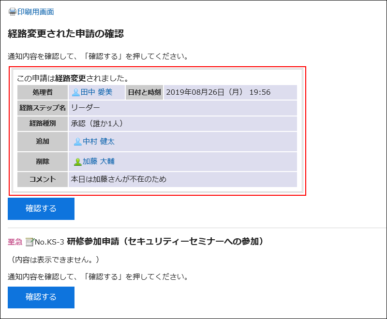Viewport: 387px width, 319px height.
Task: Click user icon next to 中村 健太
Action: pos(78,142)
